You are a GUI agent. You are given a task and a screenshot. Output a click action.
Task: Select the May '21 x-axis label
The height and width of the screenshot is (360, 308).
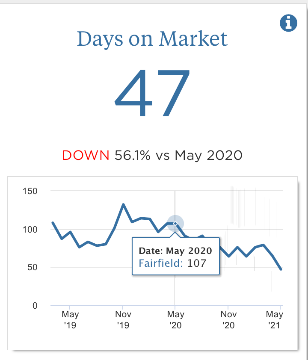click(x=275, y=320)
